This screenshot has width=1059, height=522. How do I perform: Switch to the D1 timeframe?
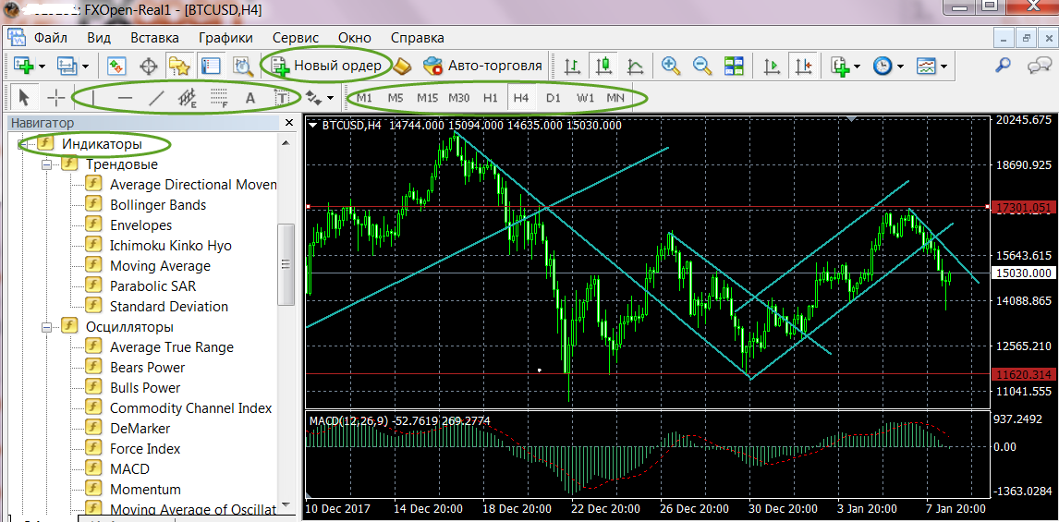point(554,98)
